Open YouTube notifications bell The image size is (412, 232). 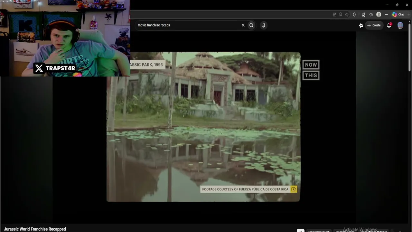click(x=389, y=25)
